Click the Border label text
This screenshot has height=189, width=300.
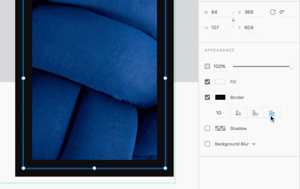coord(237,97)
